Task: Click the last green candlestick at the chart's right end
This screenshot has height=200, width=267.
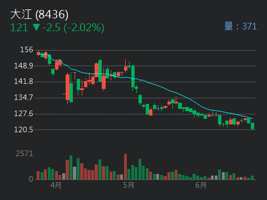Action: click(x=253, y=126)
